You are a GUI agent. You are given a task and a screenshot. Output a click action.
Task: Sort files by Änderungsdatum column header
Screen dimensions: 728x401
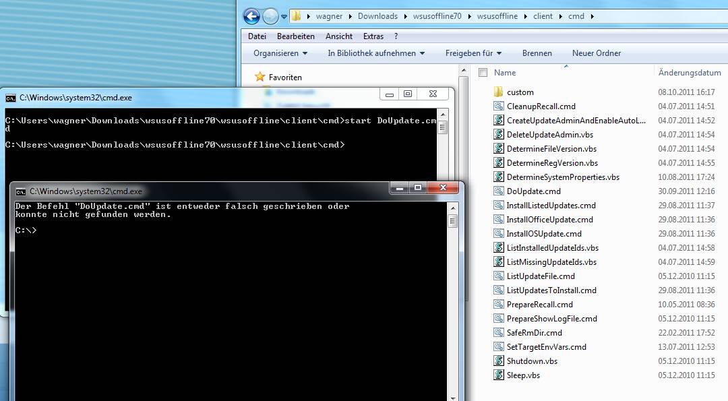tap(690, 73)
